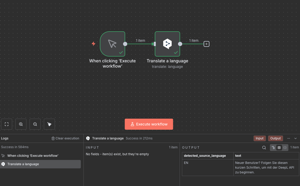Click the 'Success in 212ms' status text
Image resolution: width=300 pixels, height=186 pixels.
click(139, 138)
